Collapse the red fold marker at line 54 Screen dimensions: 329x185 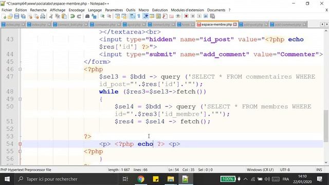coord(20,144)
